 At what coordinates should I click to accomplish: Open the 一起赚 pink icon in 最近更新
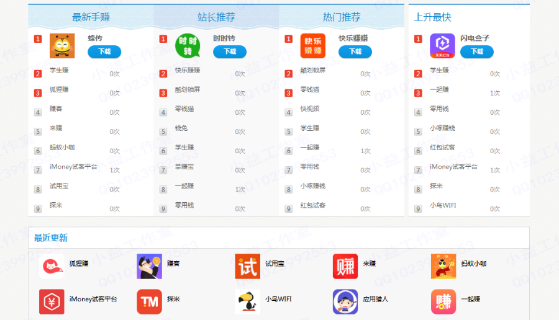(x=443, y=302)
